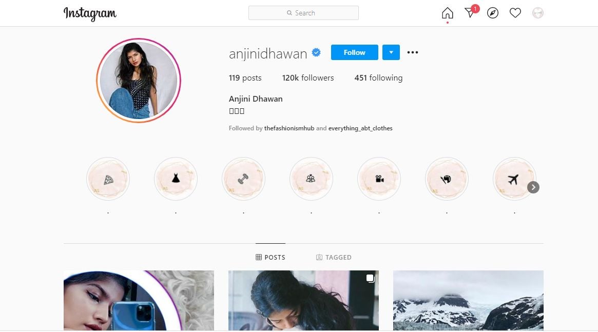Open the art palette story highlight
This screenshot has height=332, width=598.
click(x=447, y=179)
